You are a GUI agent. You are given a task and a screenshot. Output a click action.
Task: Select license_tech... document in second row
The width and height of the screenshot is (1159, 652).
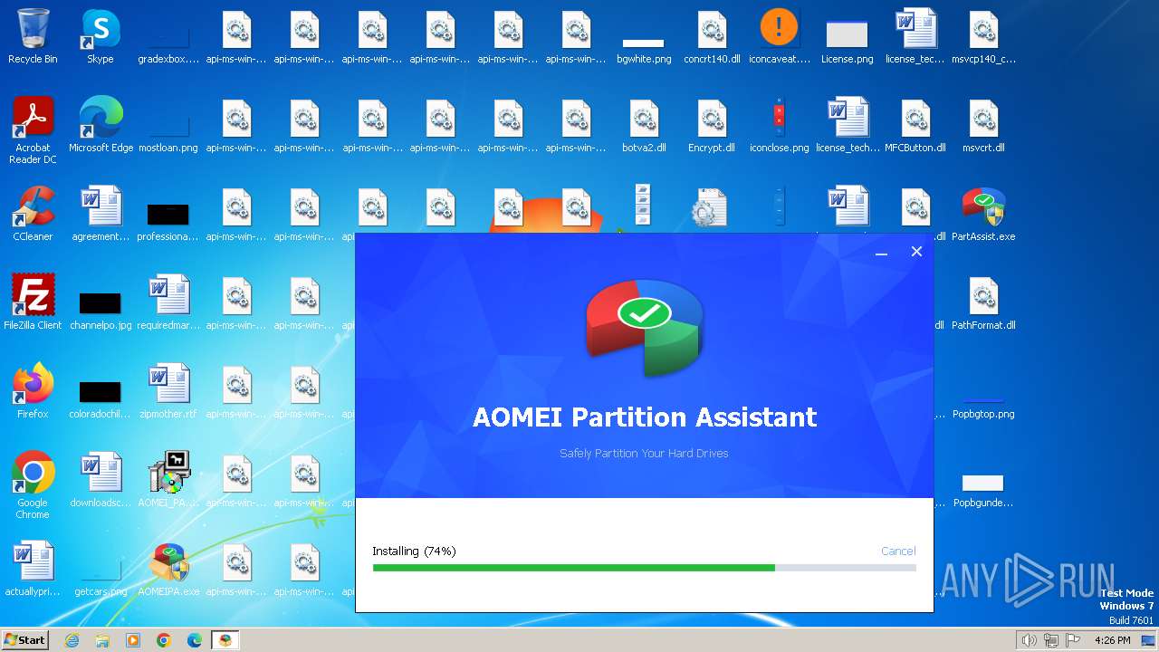click(x=848, y=126)
